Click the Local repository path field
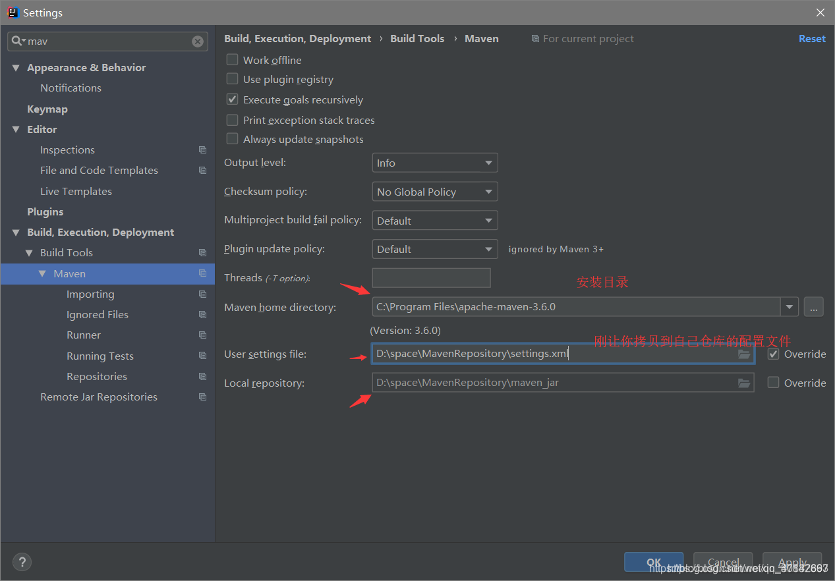This screenshot has height=581, width=835. [563, 383]
